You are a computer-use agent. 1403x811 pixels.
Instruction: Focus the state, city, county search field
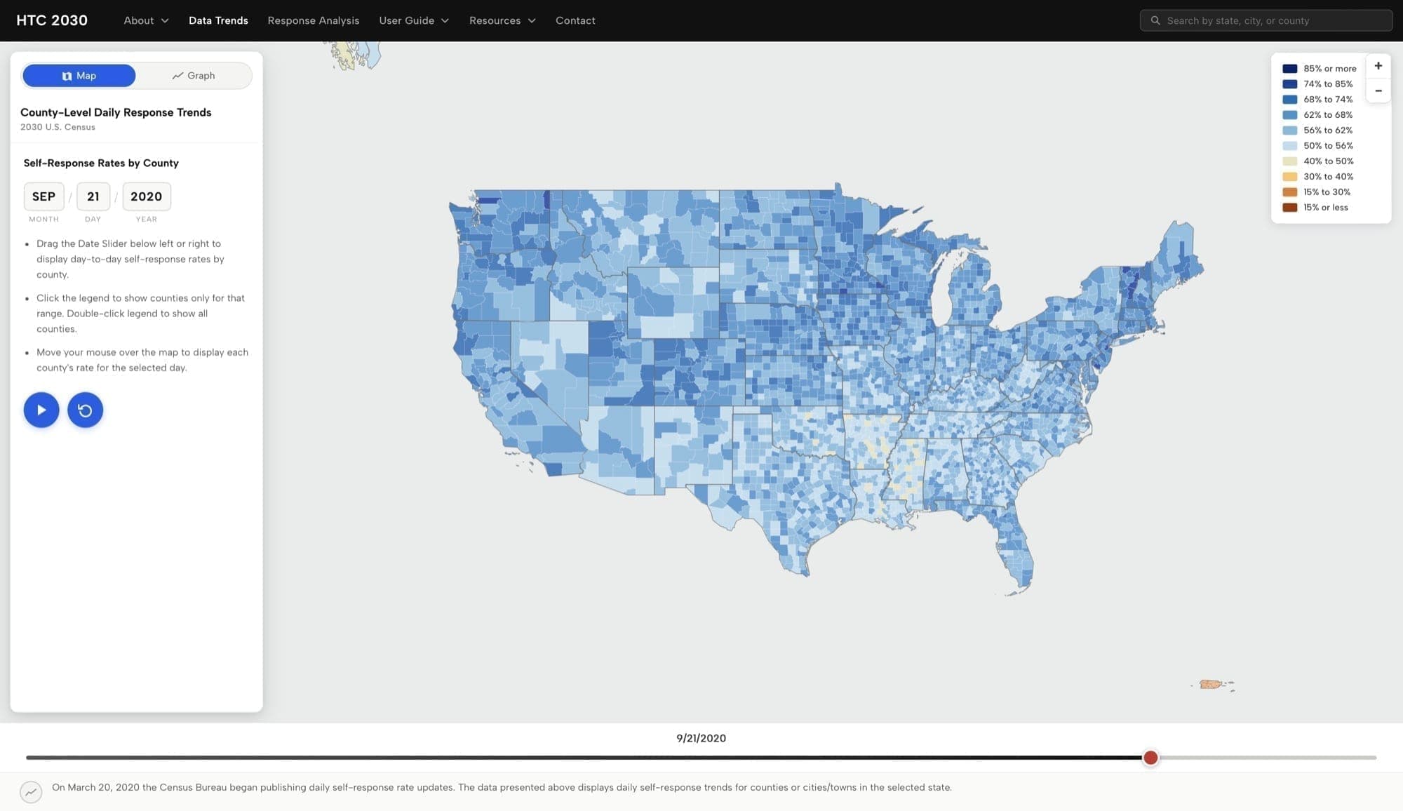(x=1266, y=20)
